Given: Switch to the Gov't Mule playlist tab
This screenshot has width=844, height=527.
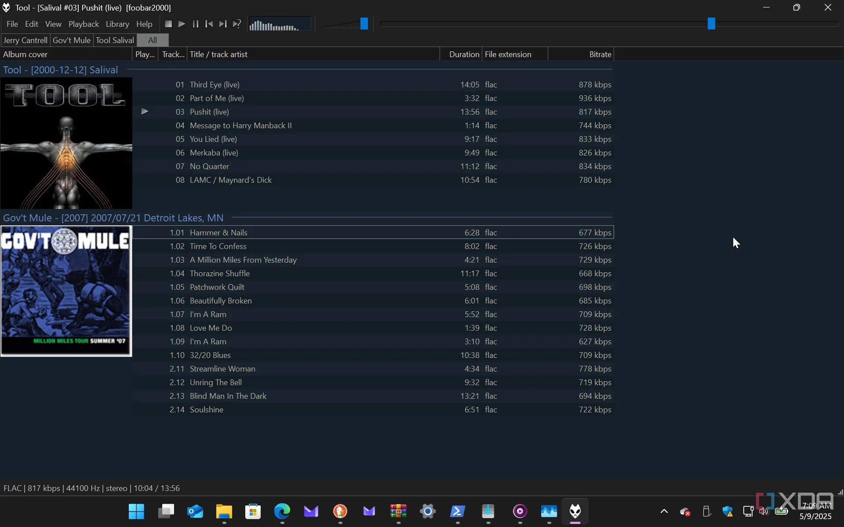Looking at the screenshot, I should 72,40.
